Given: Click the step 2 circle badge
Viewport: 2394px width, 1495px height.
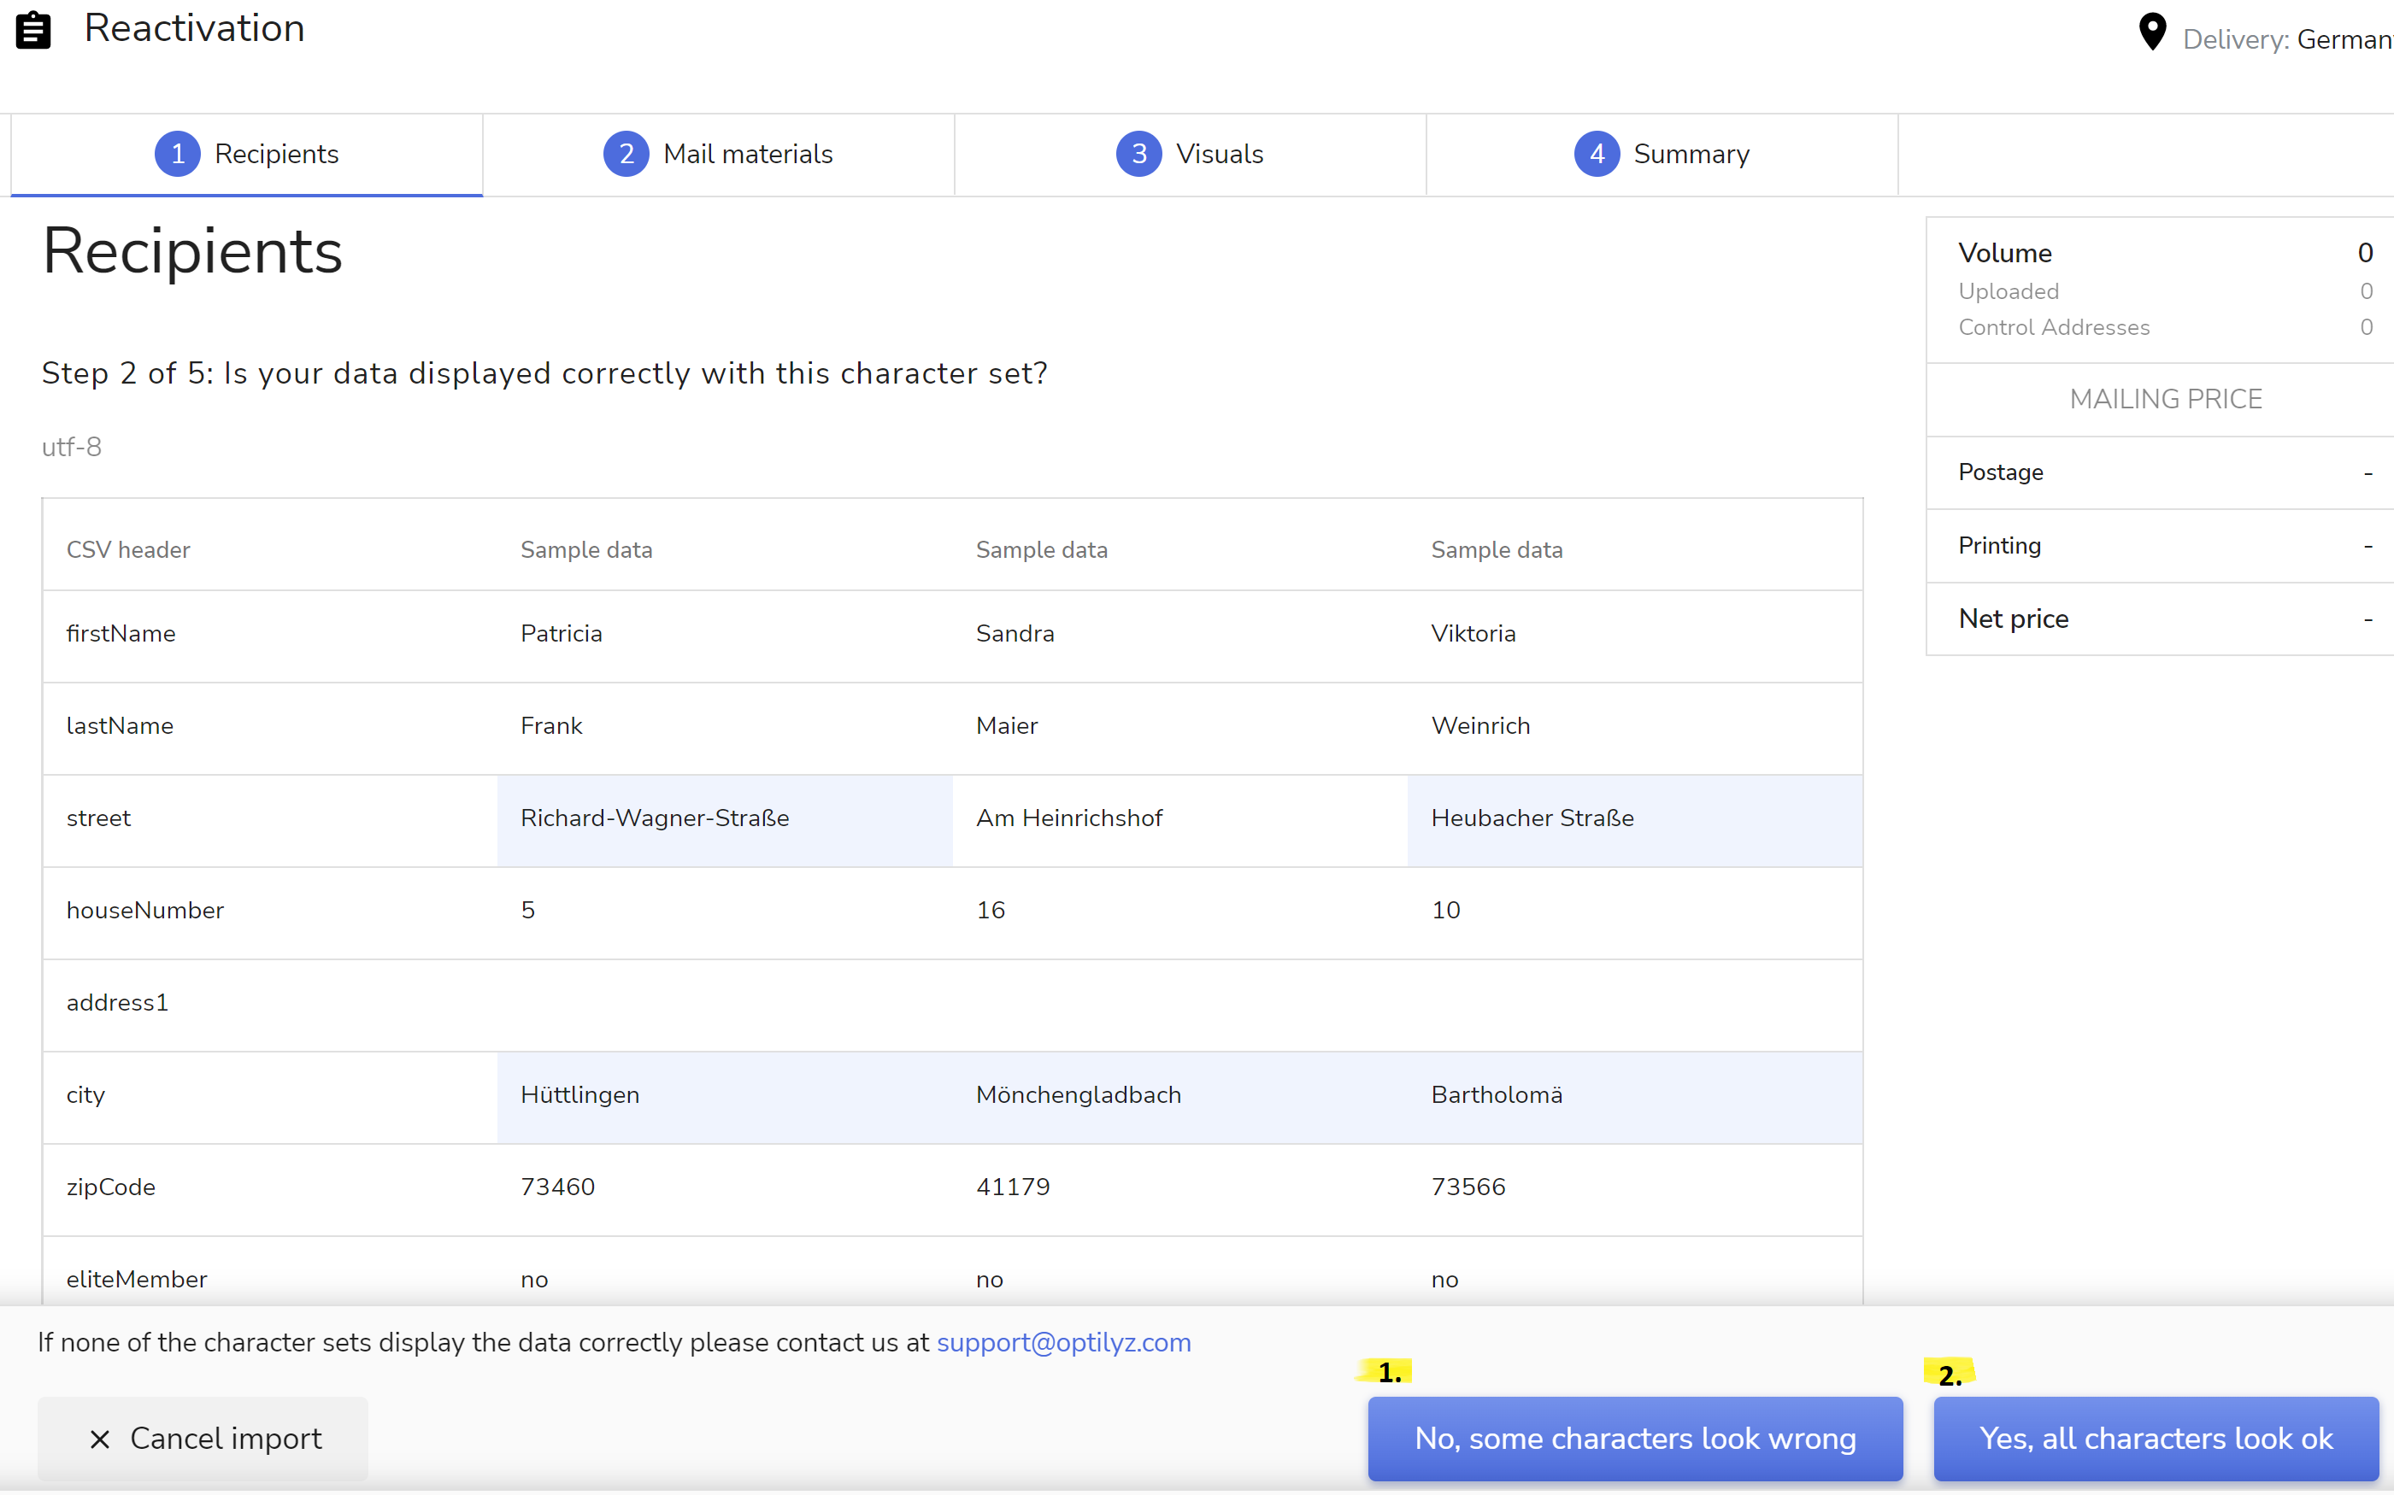Looking at the screenshot, I should [626, 155].
